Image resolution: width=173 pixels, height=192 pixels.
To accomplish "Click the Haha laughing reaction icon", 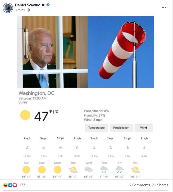I will [6, 185].
